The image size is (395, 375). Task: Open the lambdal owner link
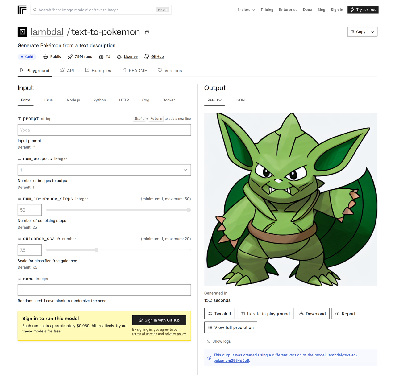pyautogui.click(x=47, y=32)
